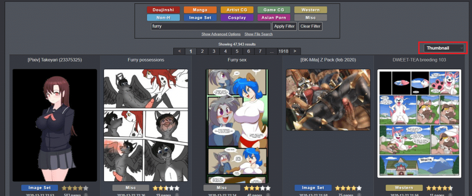Image resolution: width=472 pixels, height=196 pixels.
Task: Select page 2 in pagination
Action: 202,51
